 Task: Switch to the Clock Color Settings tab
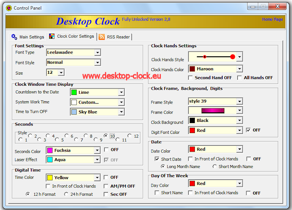pyautogui.click(x=72, y=36)
